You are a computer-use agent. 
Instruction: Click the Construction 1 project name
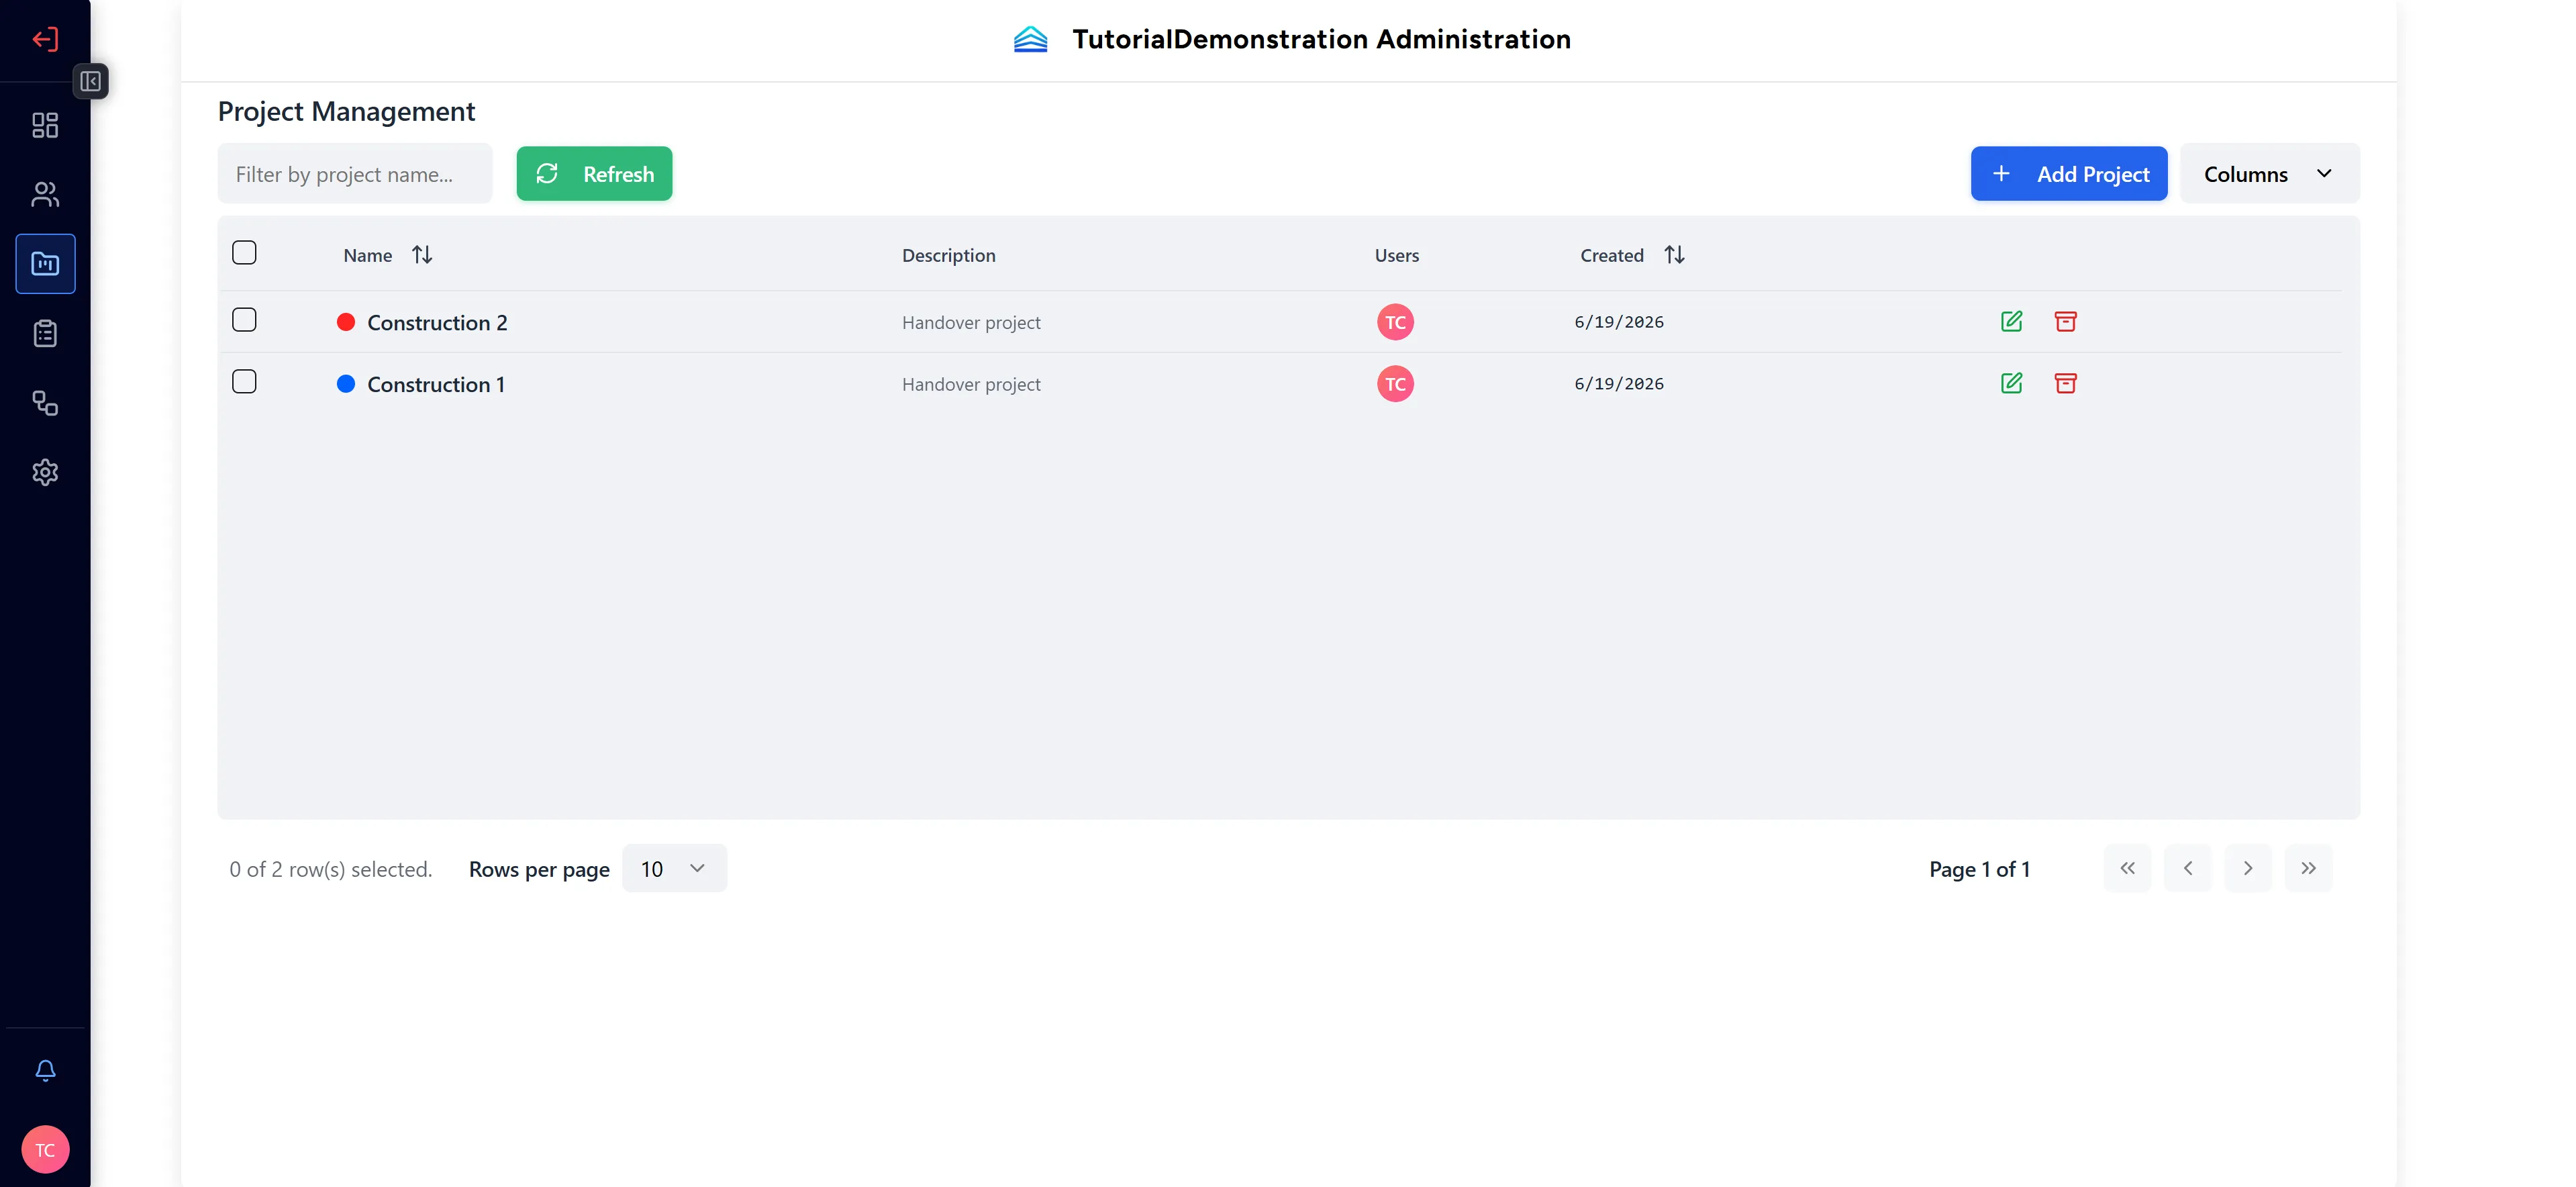[436, 384]
